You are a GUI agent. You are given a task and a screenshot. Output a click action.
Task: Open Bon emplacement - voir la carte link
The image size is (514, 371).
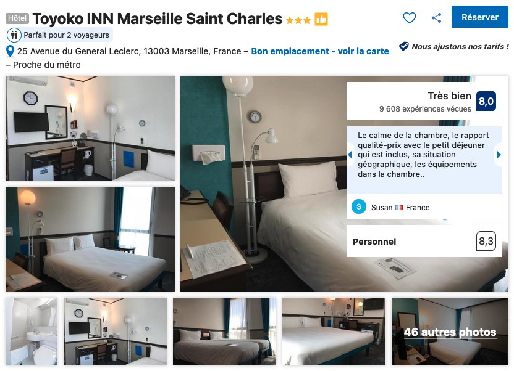(x=319, y=51)
